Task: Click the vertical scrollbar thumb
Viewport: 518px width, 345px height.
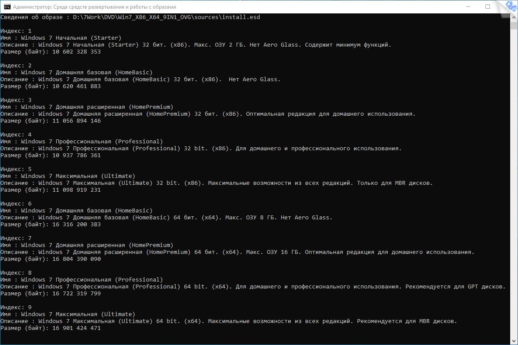Action: tap(514, 26)
